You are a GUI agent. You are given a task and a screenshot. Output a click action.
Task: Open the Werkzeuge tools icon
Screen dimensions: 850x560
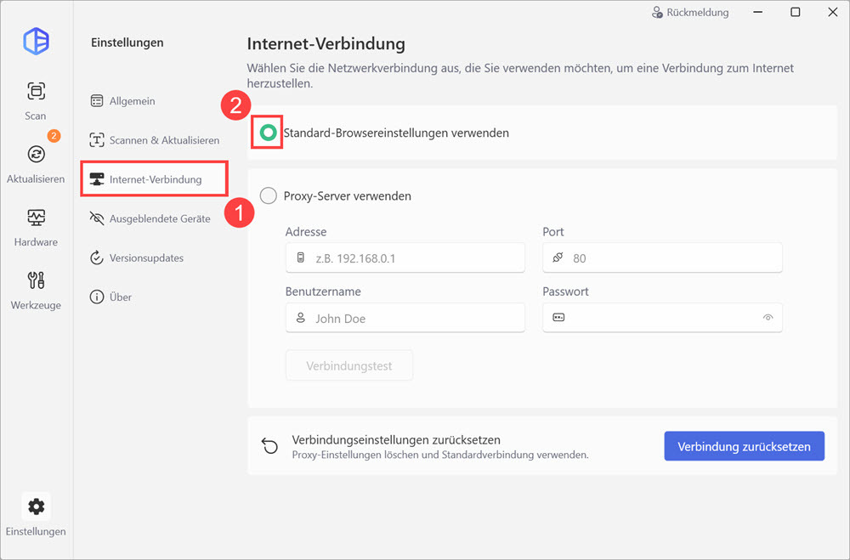tap(37, 280)
